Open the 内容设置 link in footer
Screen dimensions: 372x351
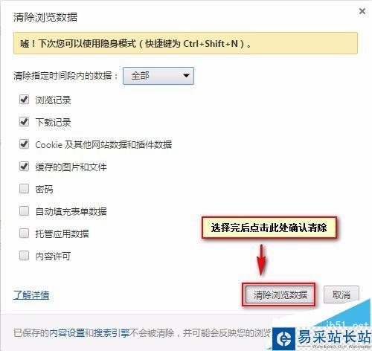pyautogui.click(x=67, y=333)
